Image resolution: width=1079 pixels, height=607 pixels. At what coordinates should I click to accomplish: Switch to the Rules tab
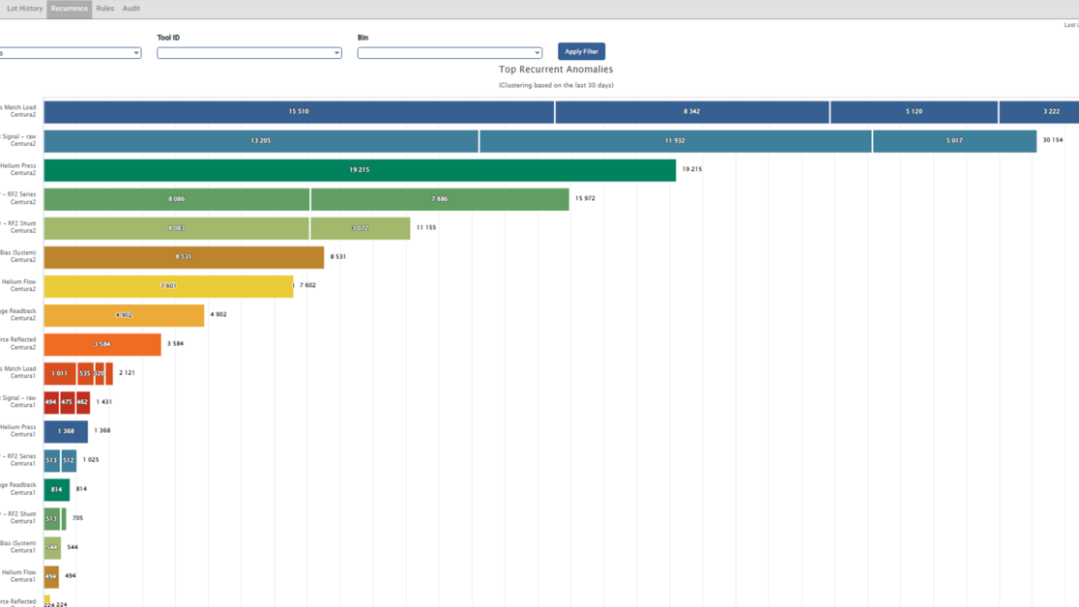[x=105, y=9]
